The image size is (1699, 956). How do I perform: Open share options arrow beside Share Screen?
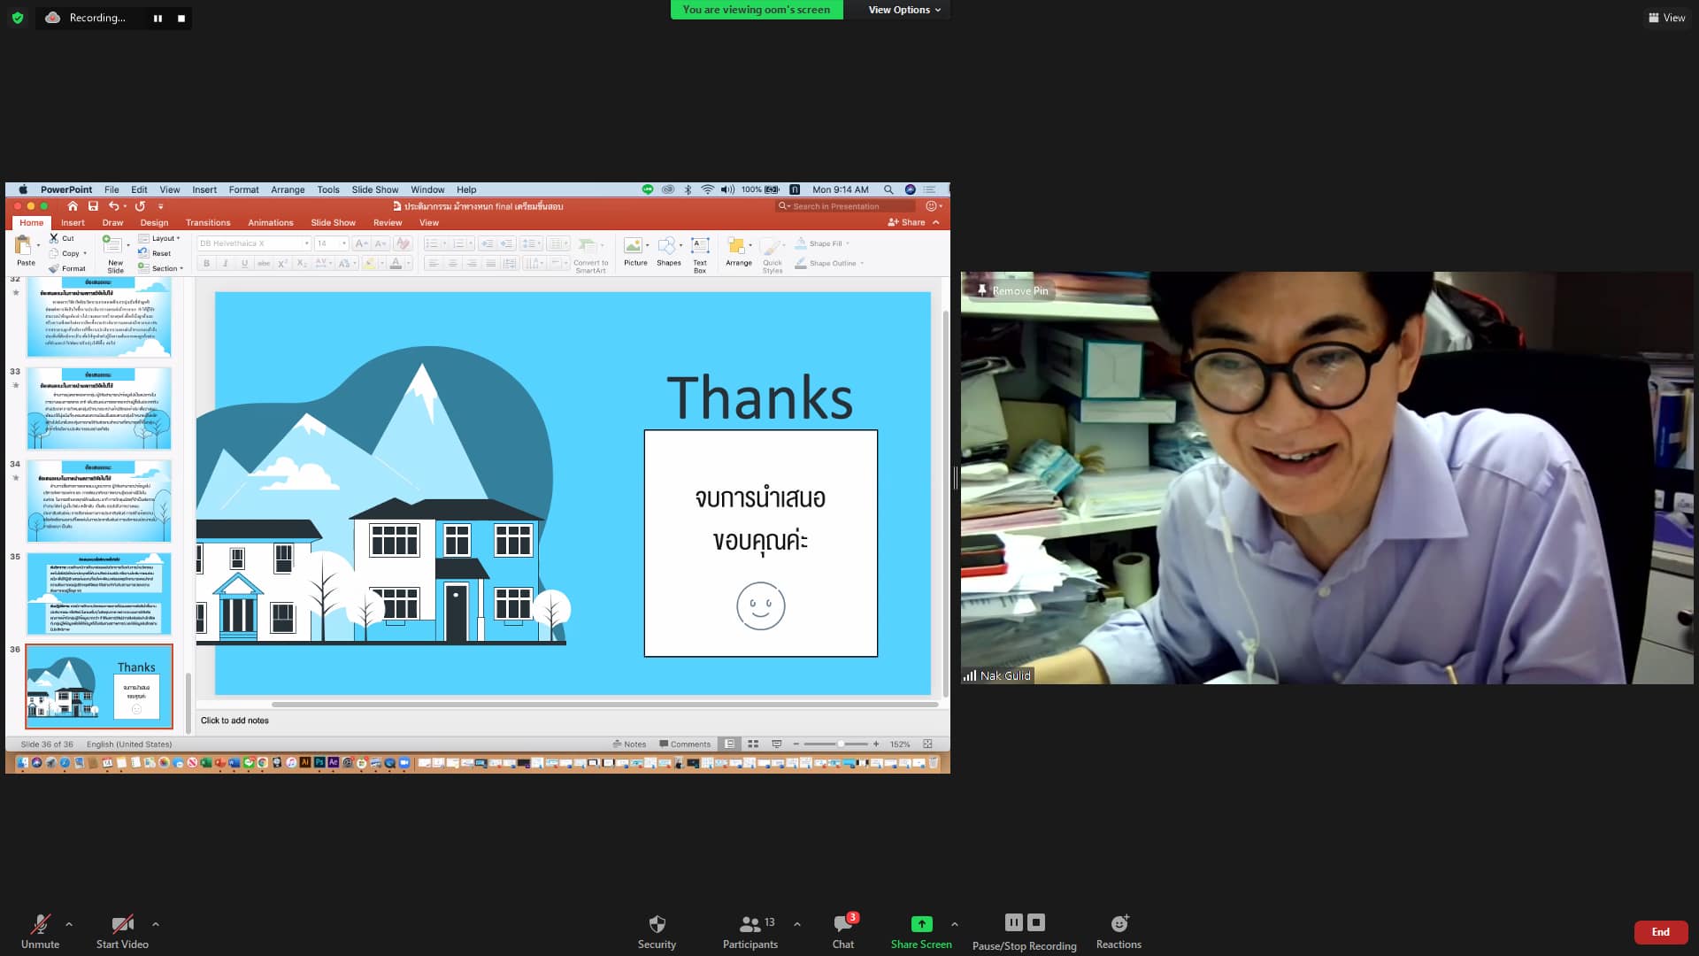point(954,924)
